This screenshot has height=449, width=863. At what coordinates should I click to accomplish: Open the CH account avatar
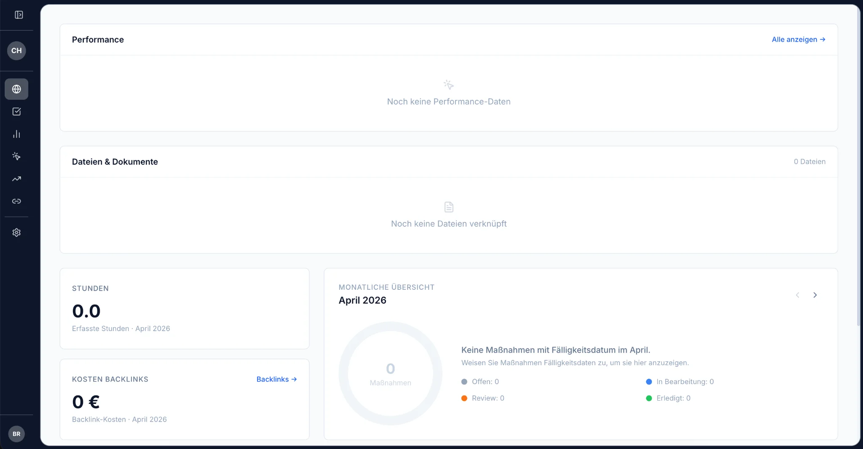(x=16, y=50)
